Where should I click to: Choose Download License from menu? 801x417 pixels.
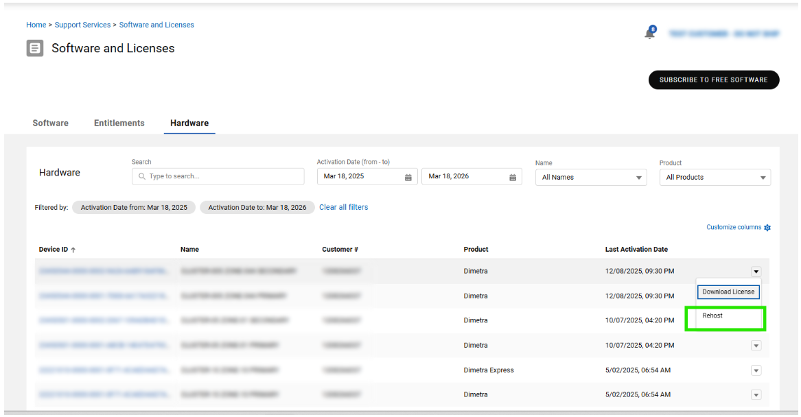pos(728,292)
